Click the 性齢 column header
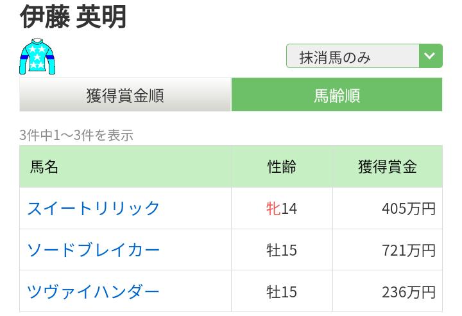 pyautogui.click(x=282, y=167)
